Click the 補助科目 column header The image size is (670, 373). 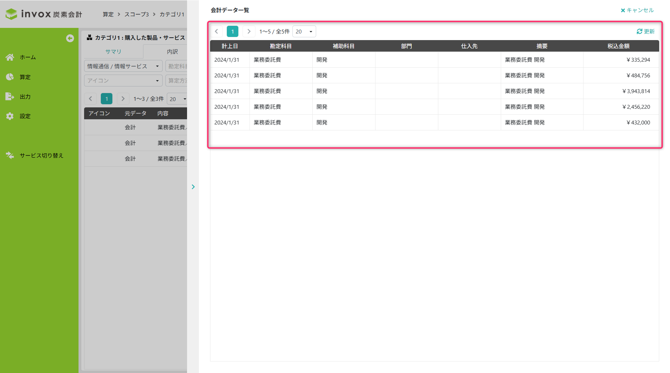coord(344,46)
